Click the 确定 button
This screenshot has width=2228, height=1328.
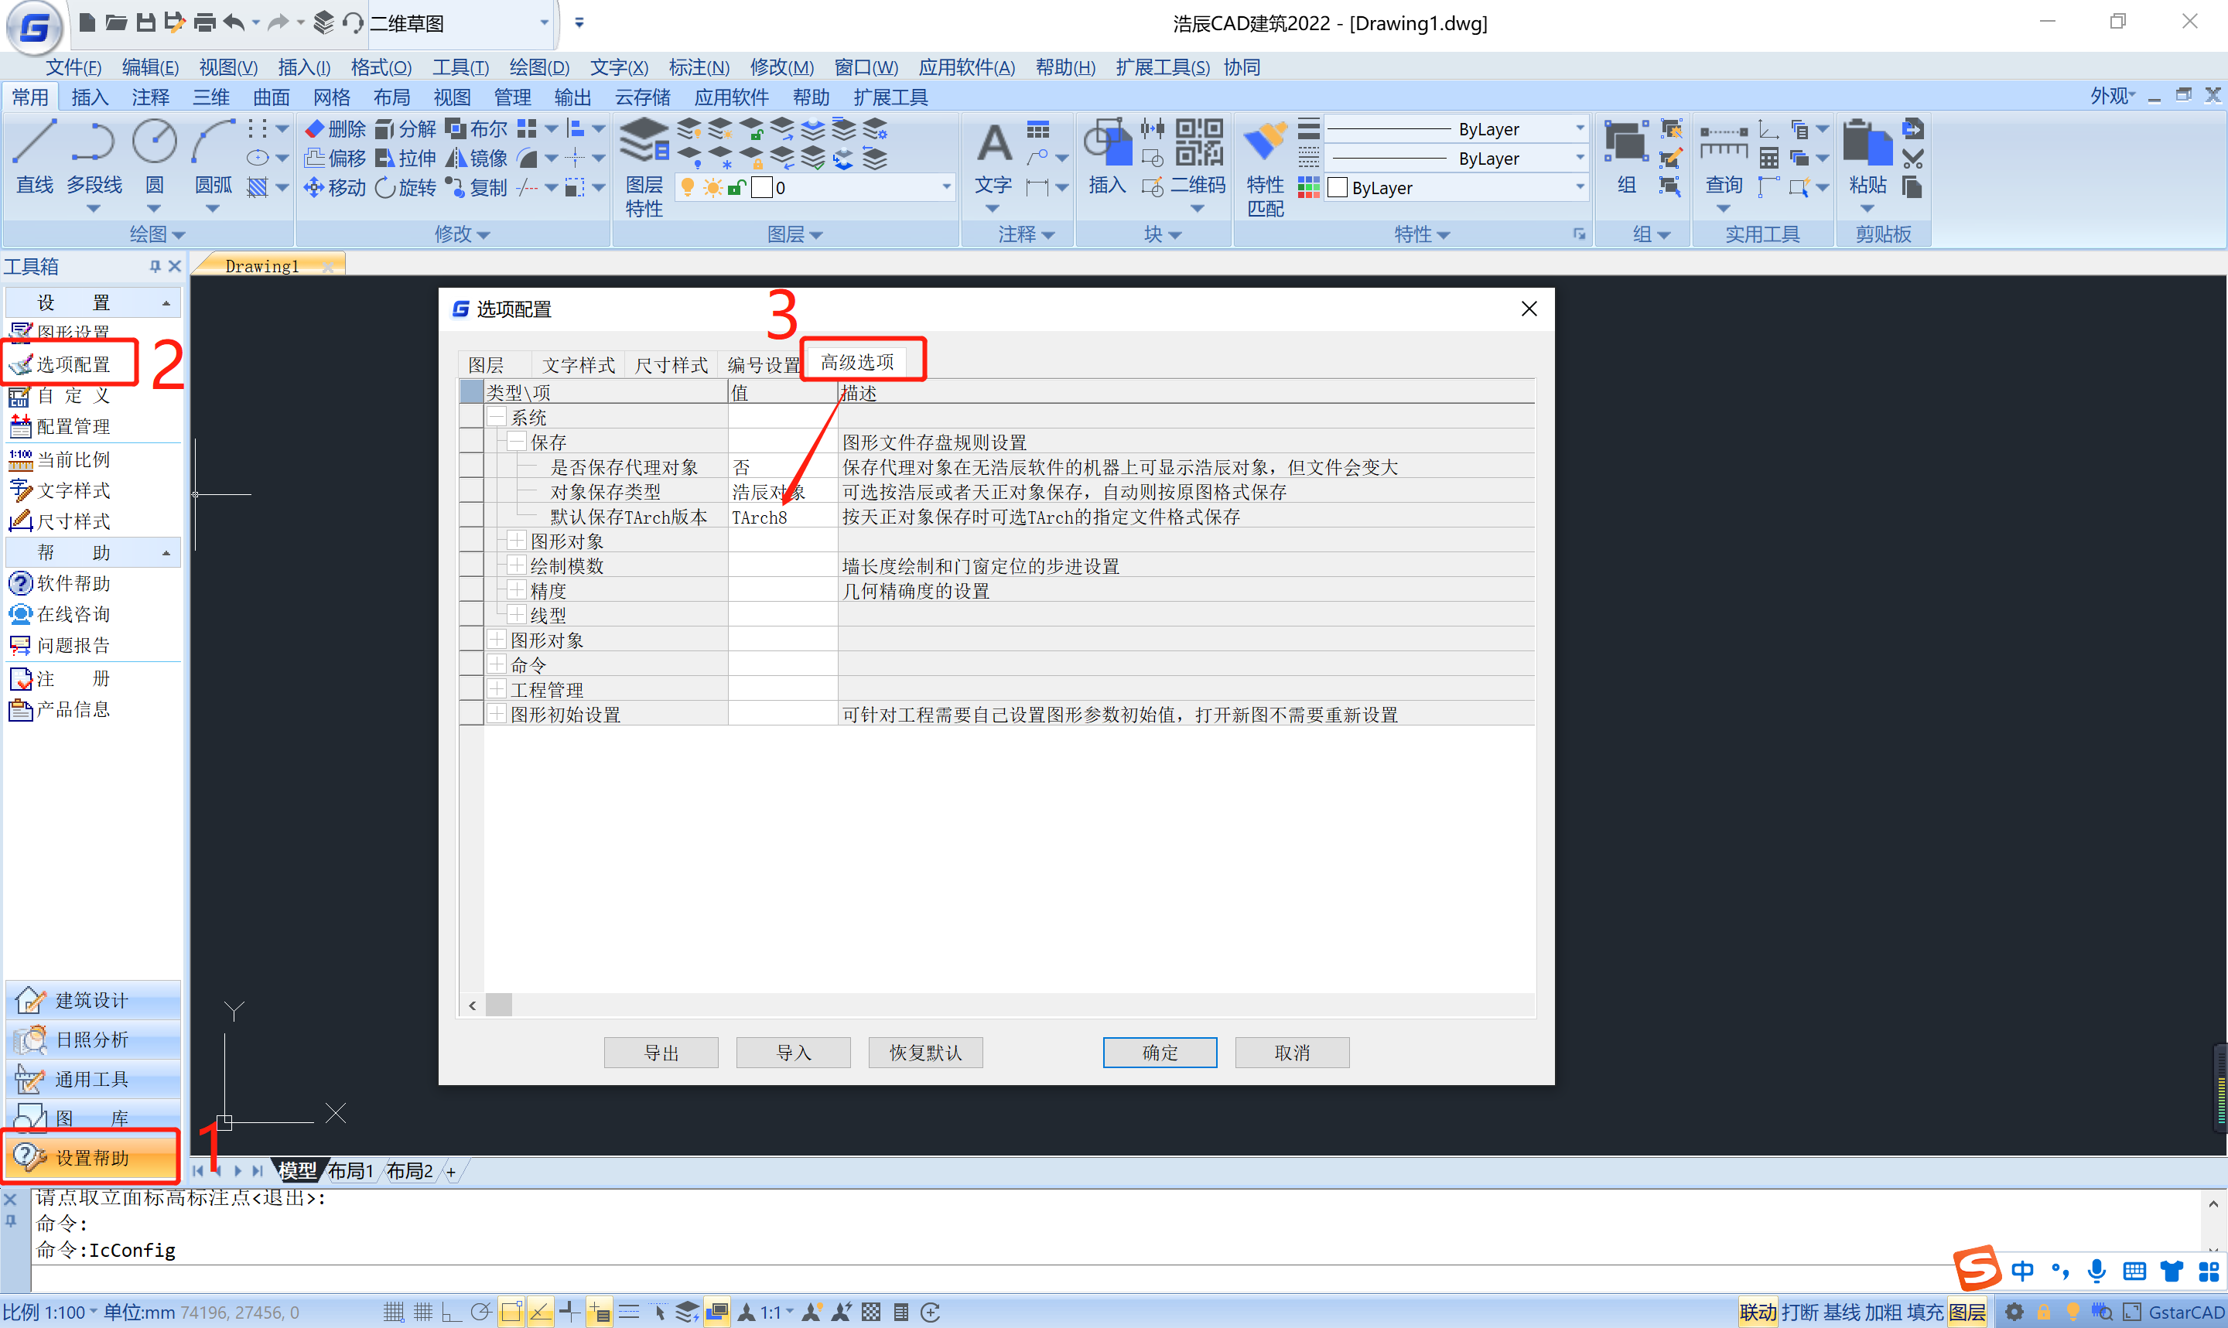[1159, 1053]
